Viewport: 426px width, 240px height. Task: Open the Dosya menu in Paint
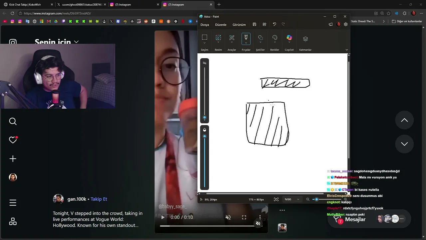[x=205, y=25]
